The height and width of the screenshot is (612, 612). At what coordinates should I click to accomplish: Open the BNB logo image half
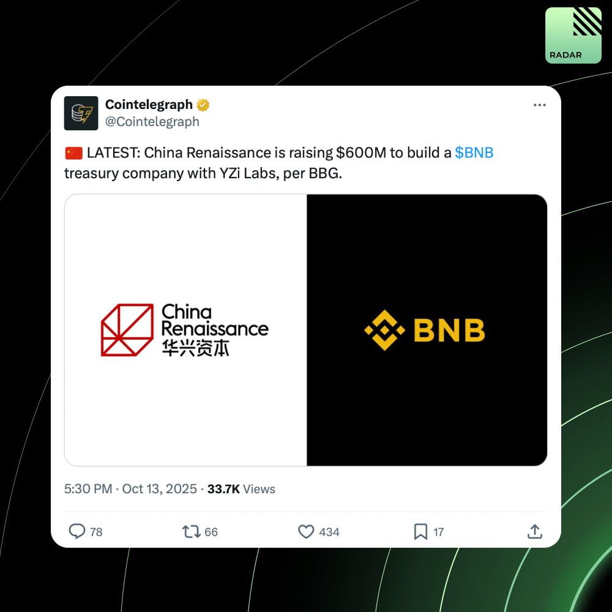pyautogui.click(x=427, y=330)
